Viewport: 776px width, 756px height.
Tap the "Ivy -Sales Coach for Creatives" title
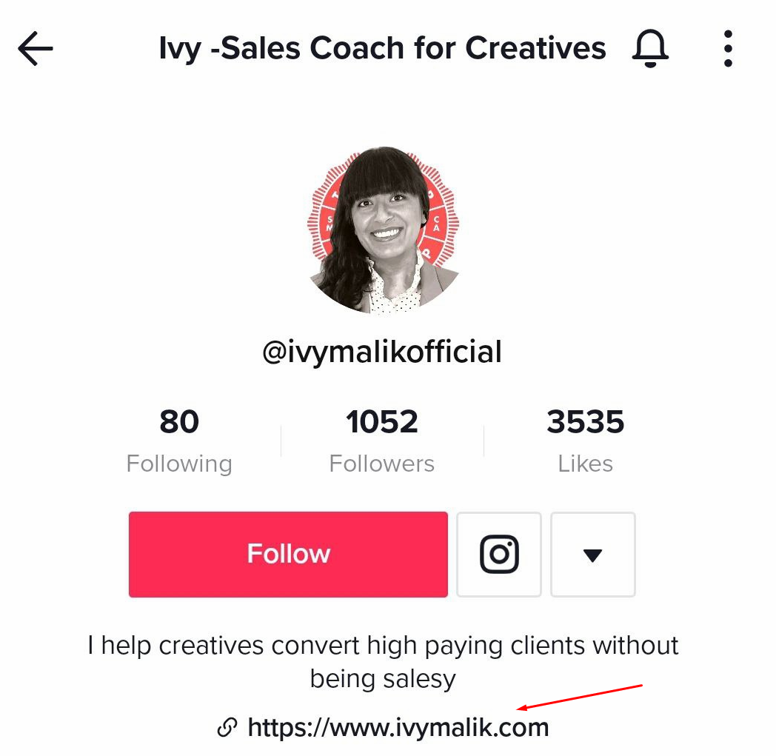[382, 48]
